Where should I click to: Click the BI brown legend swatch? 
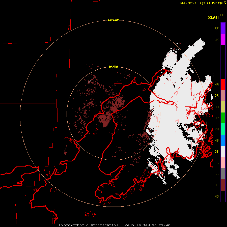point(223,185)
